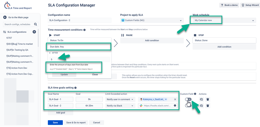260x127 pixels.
Task: Click the Cancel button
Action: pos(97,123)
